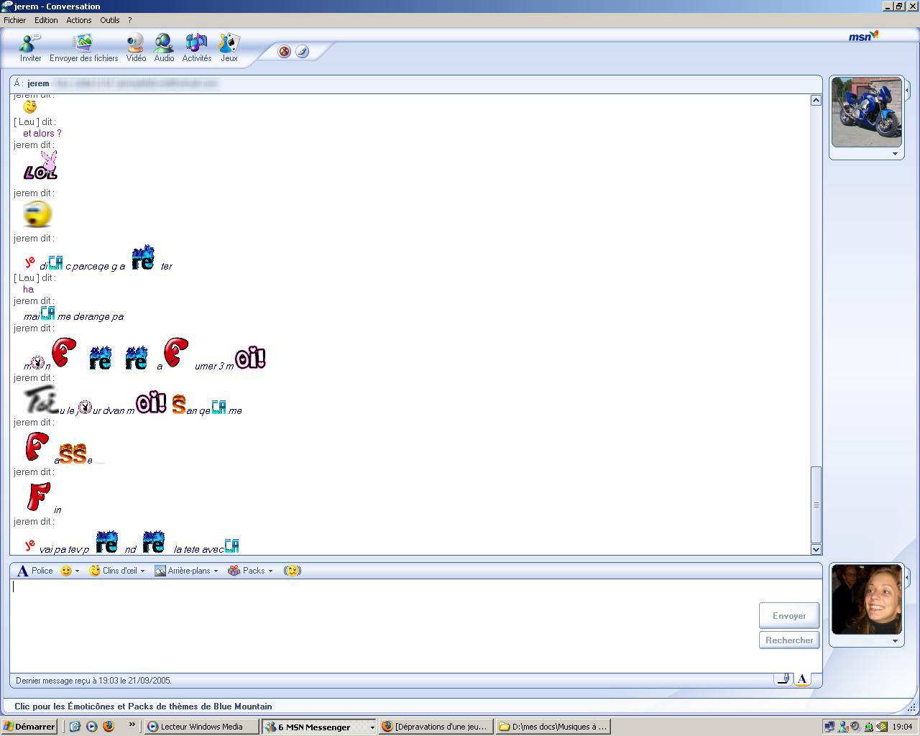Image resolution: width=920 pixels, height=736 pixels.
Task: Click the Rechercher button
Action: (789, 640)
